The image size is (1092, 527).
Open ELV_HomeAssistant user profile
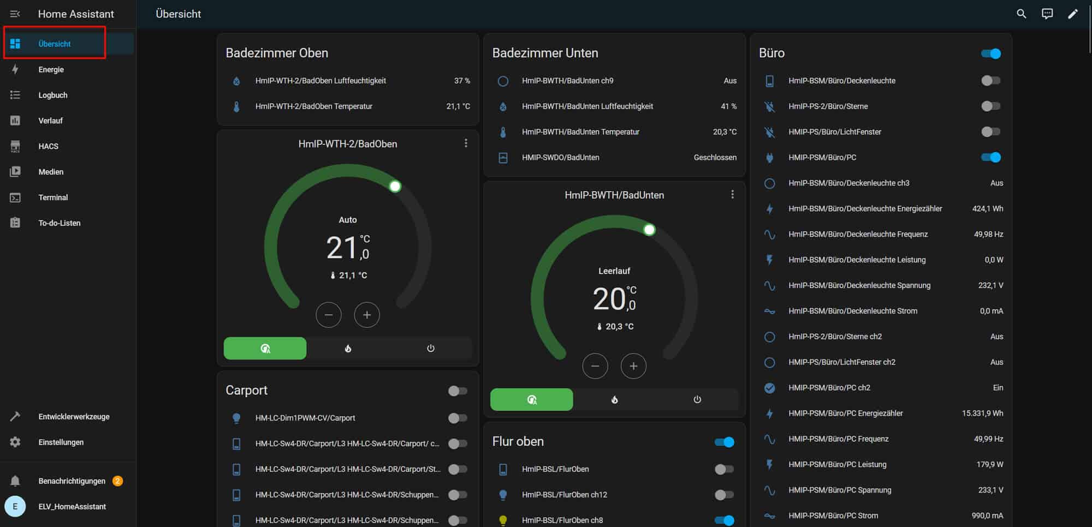tap(71, 506)
